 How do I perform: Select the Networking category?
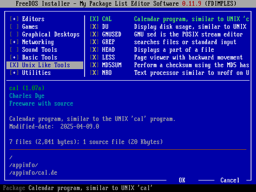38,42
